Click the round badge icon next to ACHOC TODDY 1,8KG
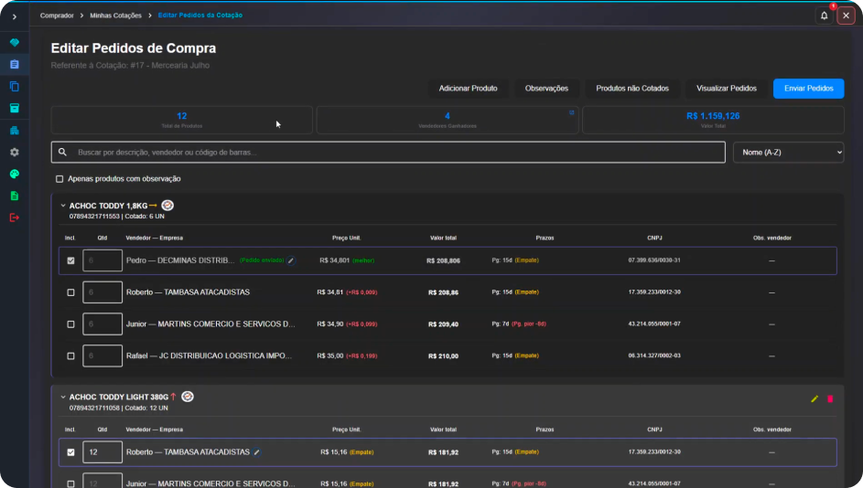863x488 pixels. point(167,206)
